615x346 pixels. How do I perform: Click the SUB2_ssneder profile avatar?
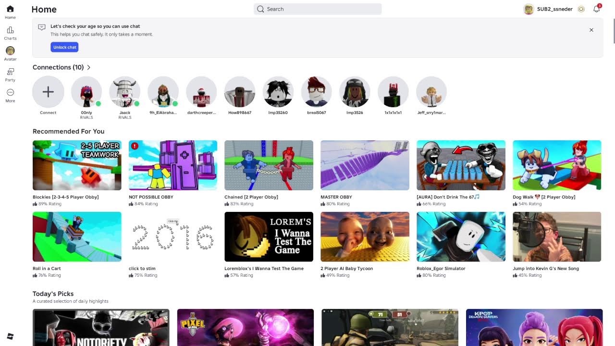pos(529,9)
